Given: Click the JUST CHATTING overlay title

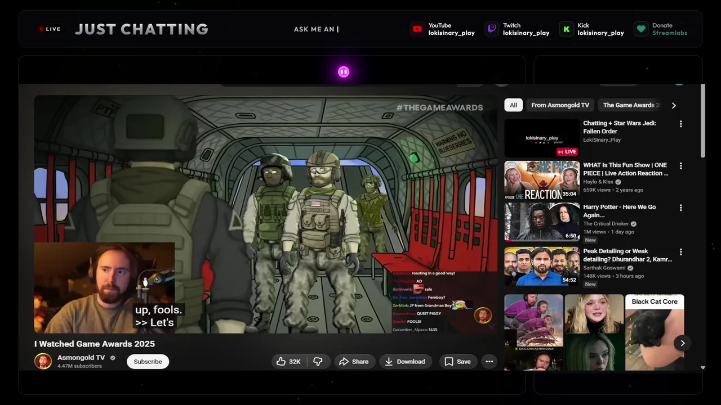Looking at the screenshot, I should (x=141, y=29).
